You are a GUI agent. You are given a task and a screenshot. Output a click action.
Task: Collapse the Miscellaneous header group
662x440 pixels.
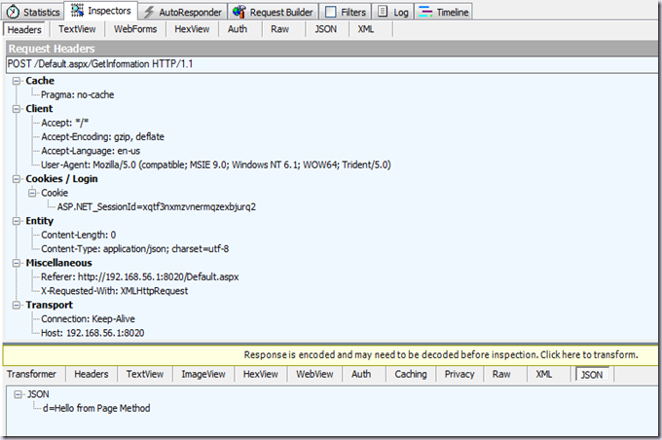(17, 263)
